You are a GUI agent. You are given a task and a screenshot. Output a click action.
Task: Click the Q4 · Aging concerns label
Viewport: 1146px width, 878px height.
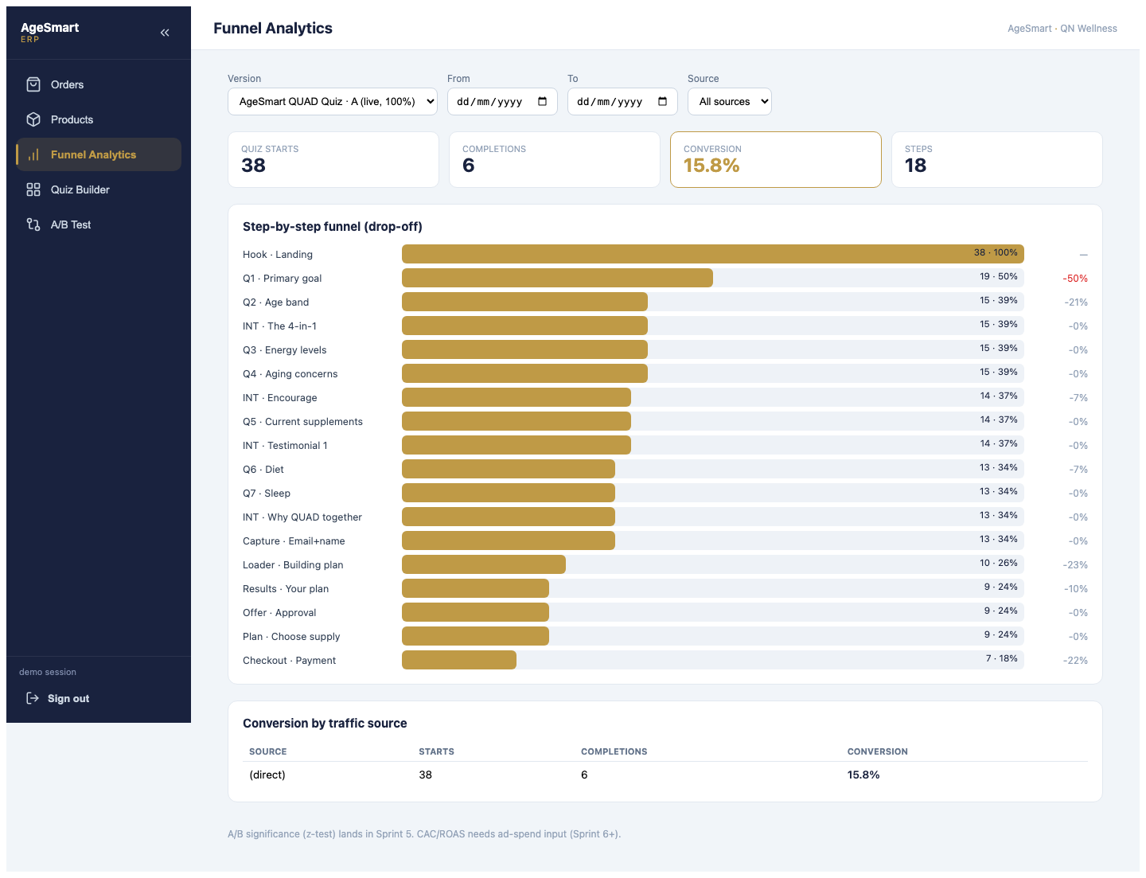pos(290,373)
